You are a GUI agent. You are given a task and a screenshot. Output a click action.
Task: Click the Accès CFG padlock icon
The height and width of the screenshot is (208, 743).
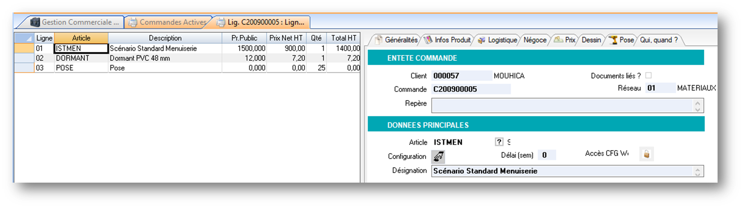click(646, 154)
